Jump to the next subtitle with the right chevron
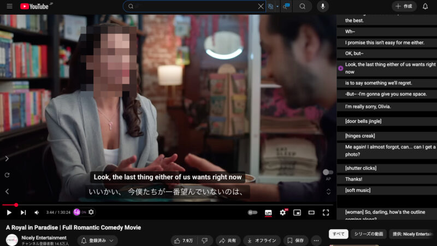Viewport: 437px width, 246px height. (7, 159)
